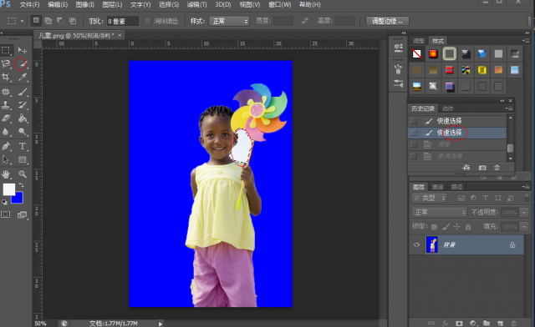The width and height of the screenshot is (535, 327).
Task: Create new document from current state
Action: [x=466, y=168]
